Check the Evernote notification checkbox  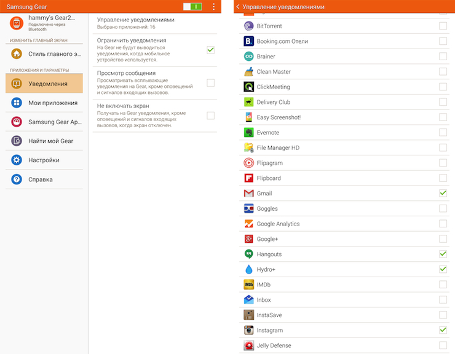[x=443, y=132]
